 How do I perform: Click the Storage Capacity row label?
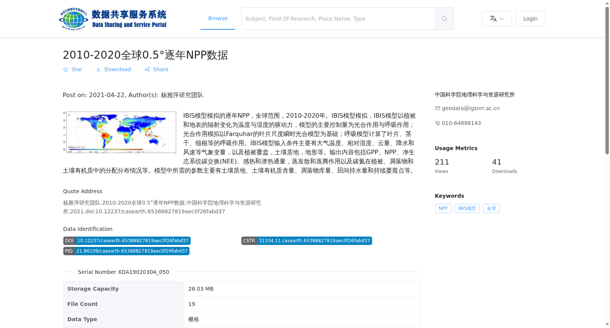click(93, 289)
